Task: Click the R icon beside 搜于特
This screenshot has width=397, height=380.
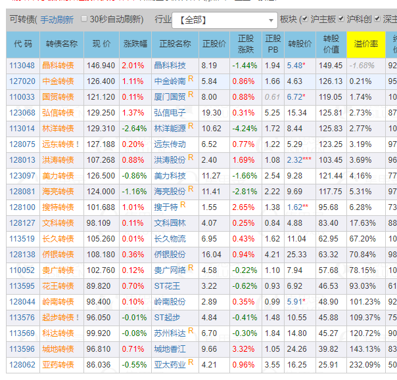Action: pos(183,205)
